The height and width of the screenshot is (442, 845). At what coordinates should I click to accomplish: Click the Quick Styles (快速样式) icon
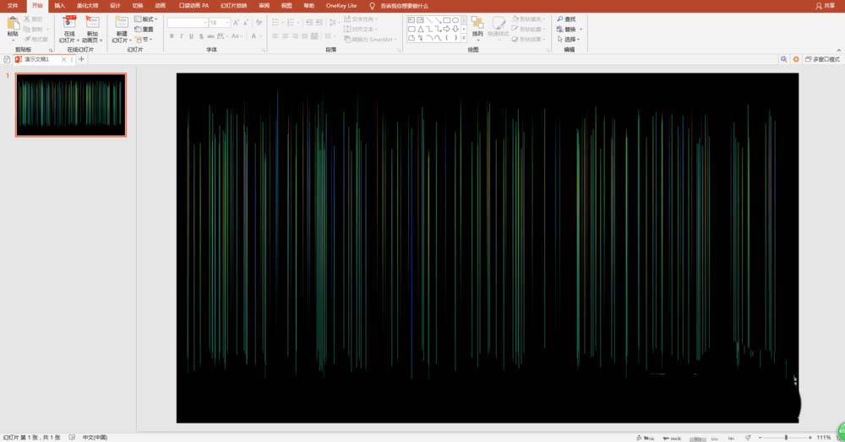click(x=499, y=23)
